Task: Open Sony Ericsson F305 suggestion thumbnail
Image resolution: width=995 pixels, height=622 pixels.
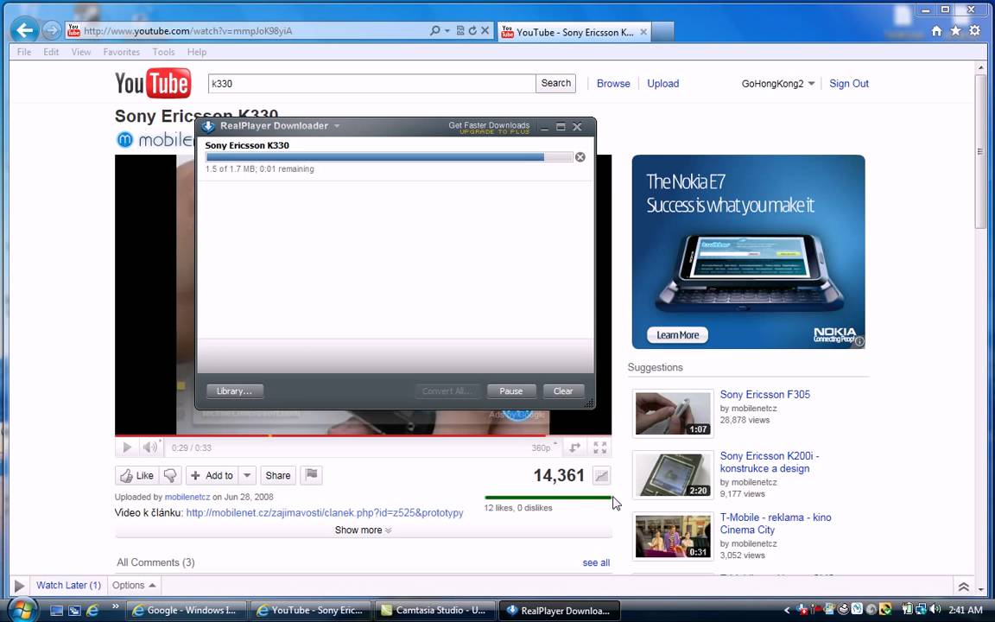Action: point(673,413)
